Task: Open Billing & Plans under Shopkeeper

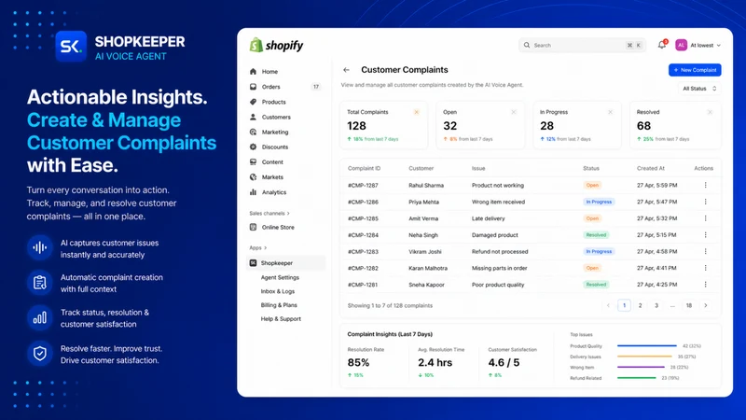Action: (x=279, y=305)
